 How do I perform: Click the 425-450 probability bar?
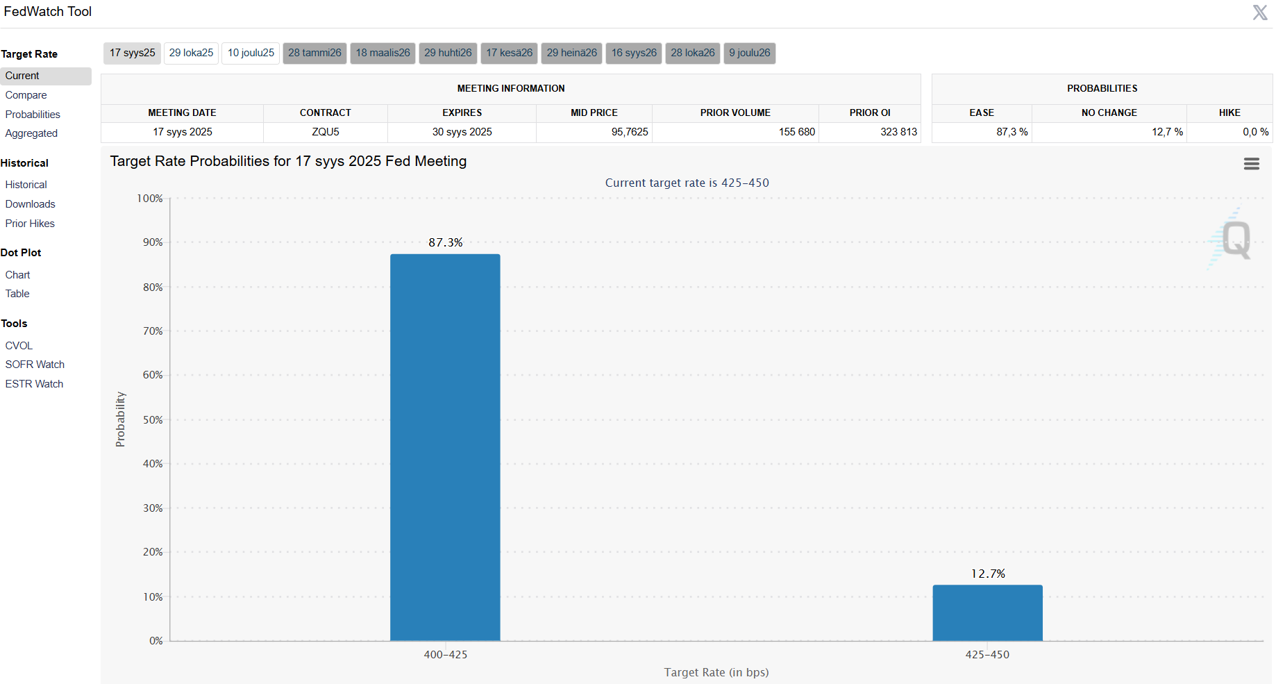987,612
